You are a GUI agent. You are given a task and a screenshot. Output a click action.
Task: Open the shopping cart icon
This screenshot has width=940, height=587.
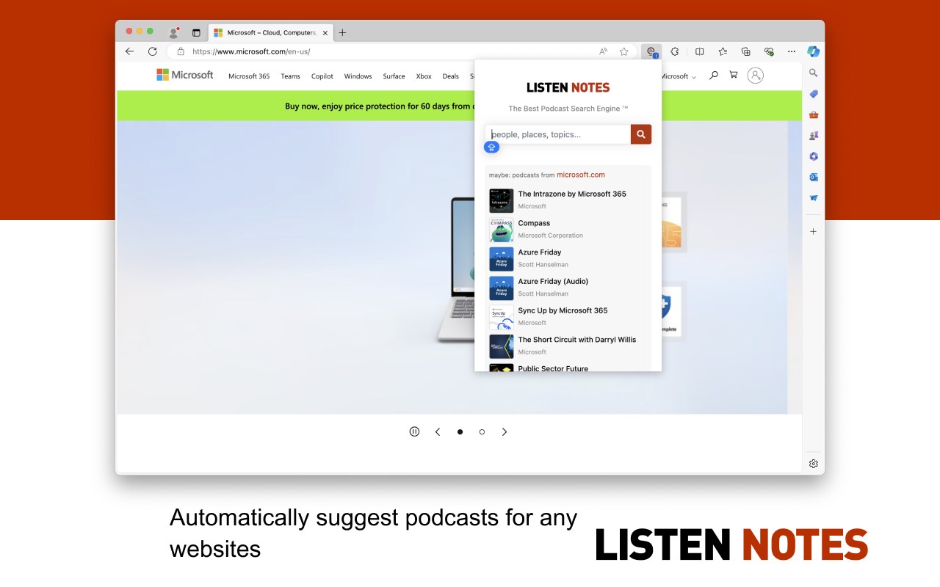click(x=734, y=75)
